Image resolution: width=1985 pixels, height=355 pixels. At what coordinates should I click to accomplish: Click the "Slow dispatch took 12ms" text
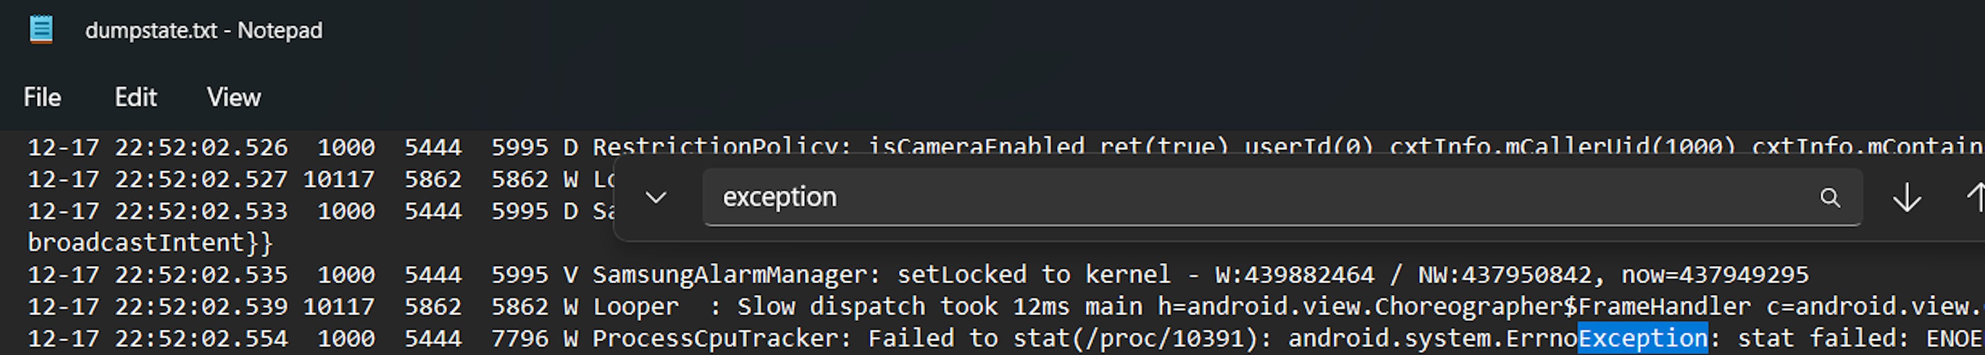pyautogui.click(x=904, y=306)
